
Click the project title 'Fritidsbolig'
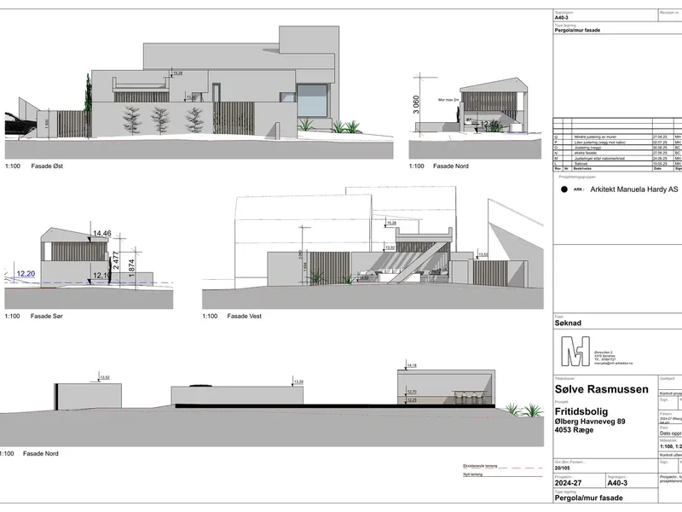point(581,411)
